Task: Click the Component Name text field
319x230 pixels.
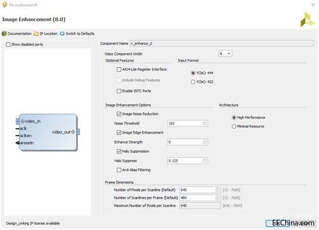Action: coord(221,43)
